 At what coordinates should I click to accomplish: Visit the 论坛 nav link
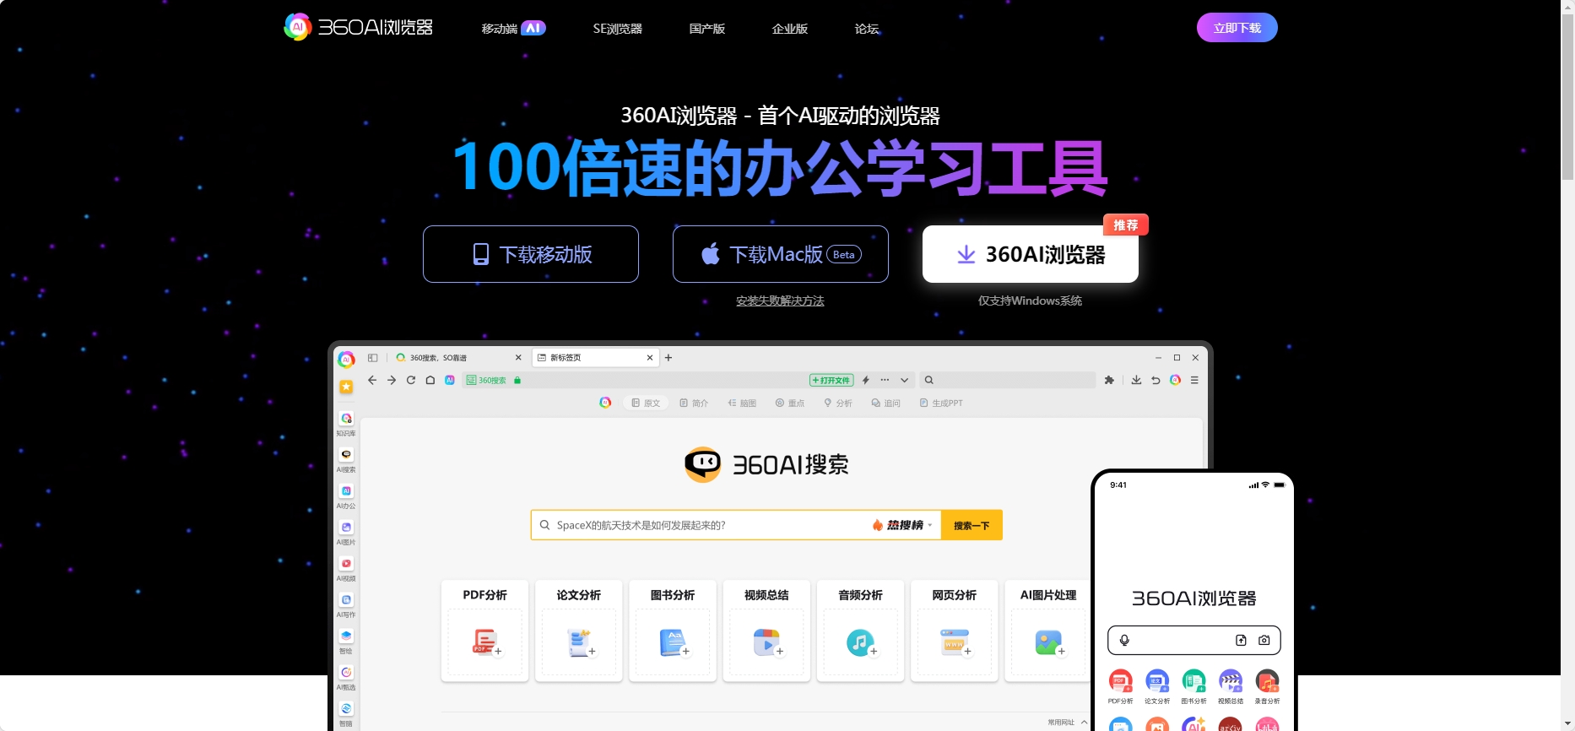click(866, 29)
